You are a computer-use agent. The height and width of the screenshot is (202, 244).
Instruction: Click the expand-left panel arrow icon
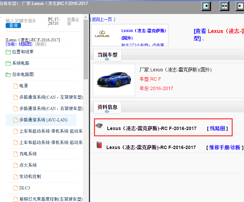point(240,6)
